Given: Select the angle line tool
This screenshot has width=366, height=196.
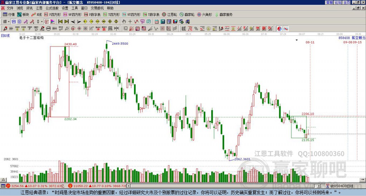Looking at the screenshot, I should tap(150, 29).
